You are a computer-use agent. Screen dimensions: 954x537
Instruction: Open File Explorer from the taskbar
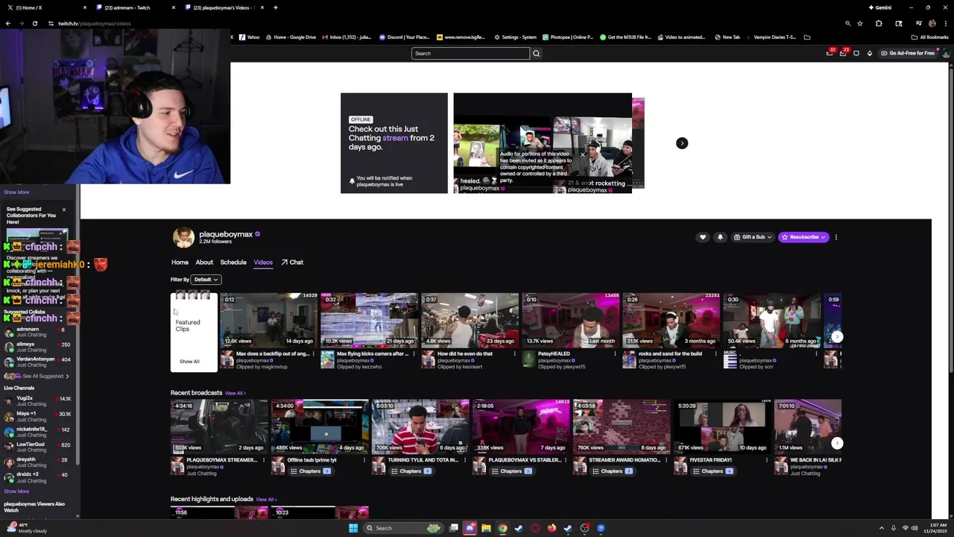[x=486, y=528]
